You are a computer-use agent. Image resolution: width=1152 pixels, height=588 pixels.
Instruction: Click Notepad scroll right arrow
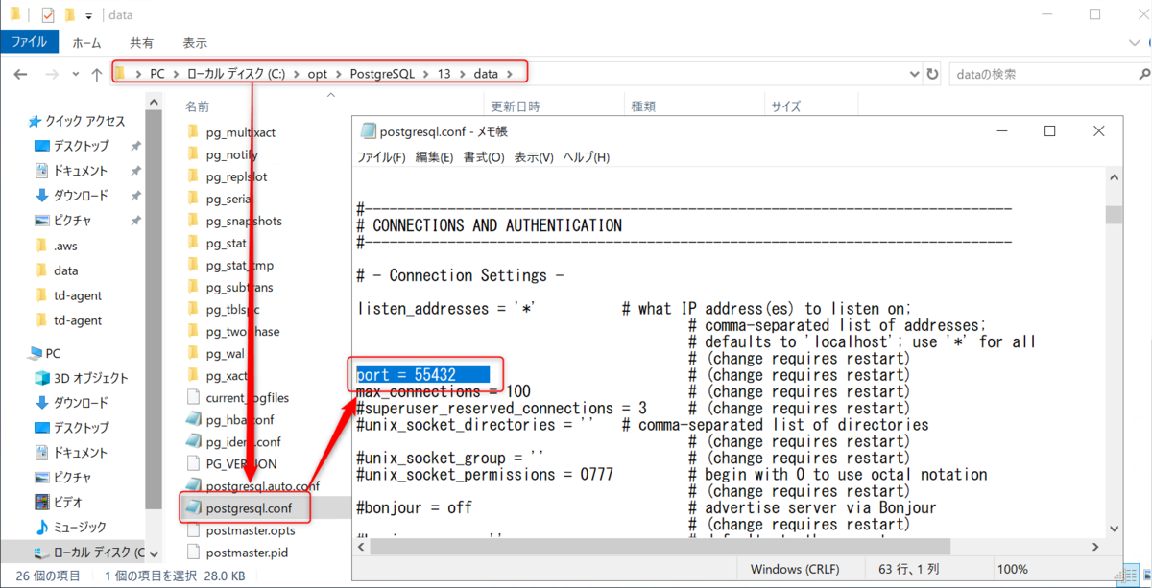[1096, 546]
